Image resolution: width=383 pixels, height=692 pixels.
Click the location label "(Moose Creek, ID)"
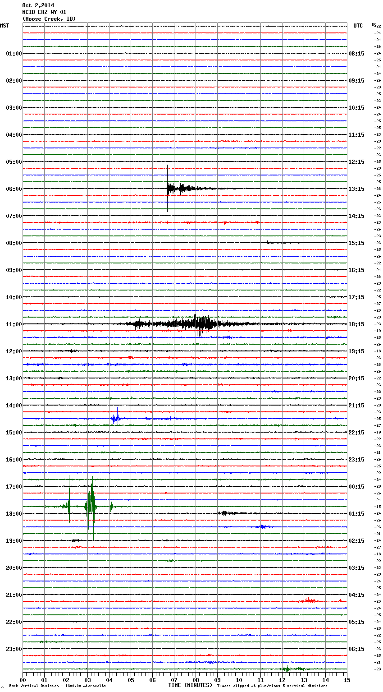[49, 19]
